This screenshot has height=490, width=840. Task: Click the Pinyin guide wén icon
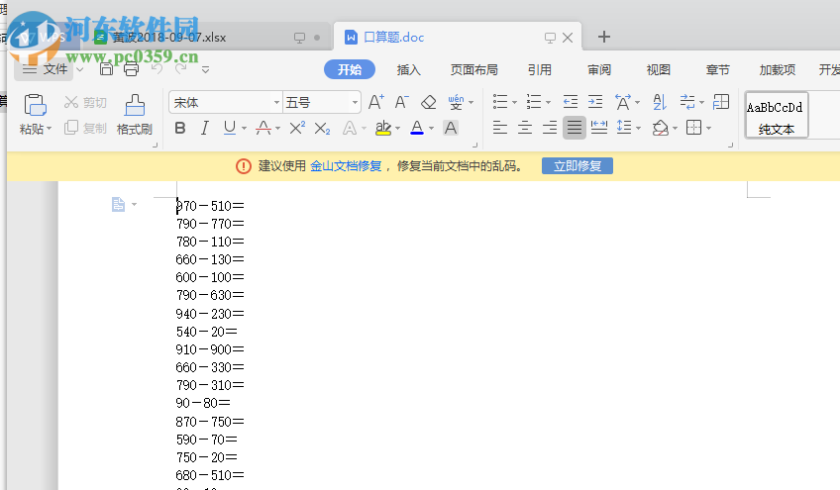coord(456,102)
